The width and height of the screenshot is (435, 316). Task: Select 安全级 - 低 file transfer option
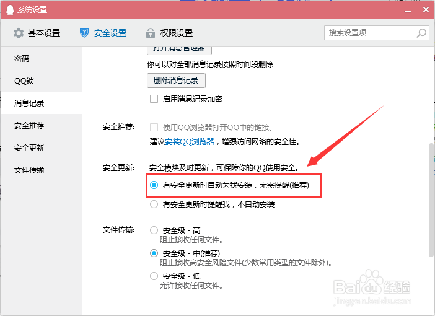pos(154,276)
